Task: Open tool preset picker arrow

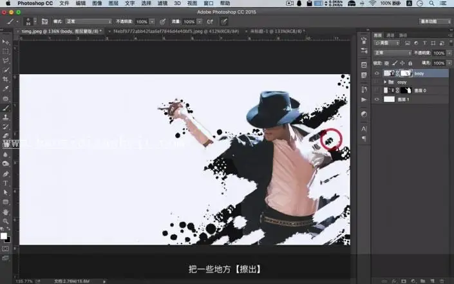Action: click(x=17, y=22)
